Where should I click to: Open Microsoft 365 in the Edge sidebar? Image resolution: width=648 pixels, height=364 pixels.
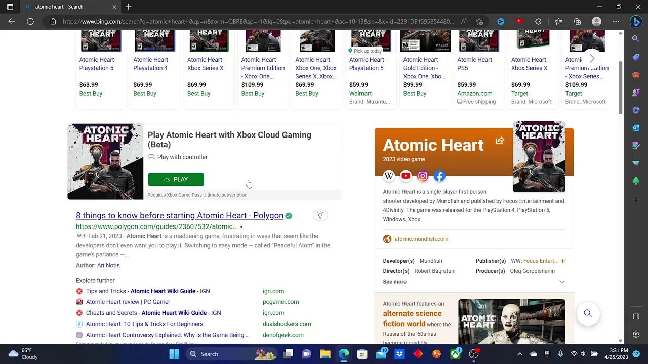point(636,110)
